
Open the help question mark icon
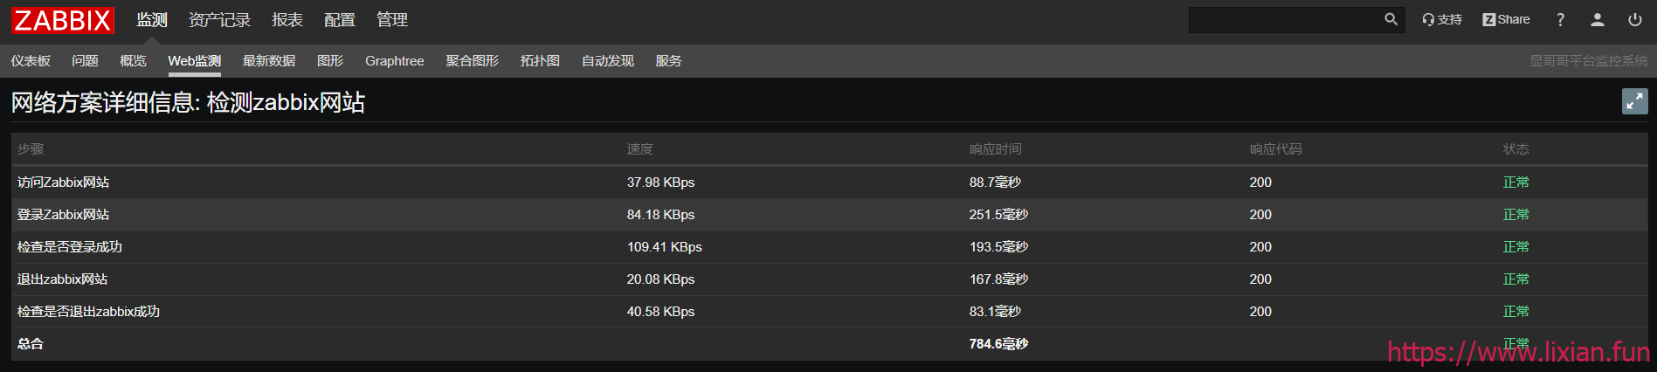point(1560,19)
